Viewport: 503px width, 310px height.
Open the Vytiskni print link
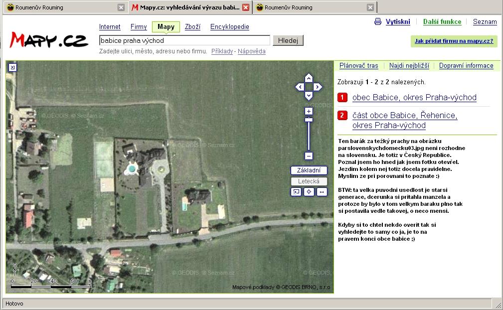point(398,22)
